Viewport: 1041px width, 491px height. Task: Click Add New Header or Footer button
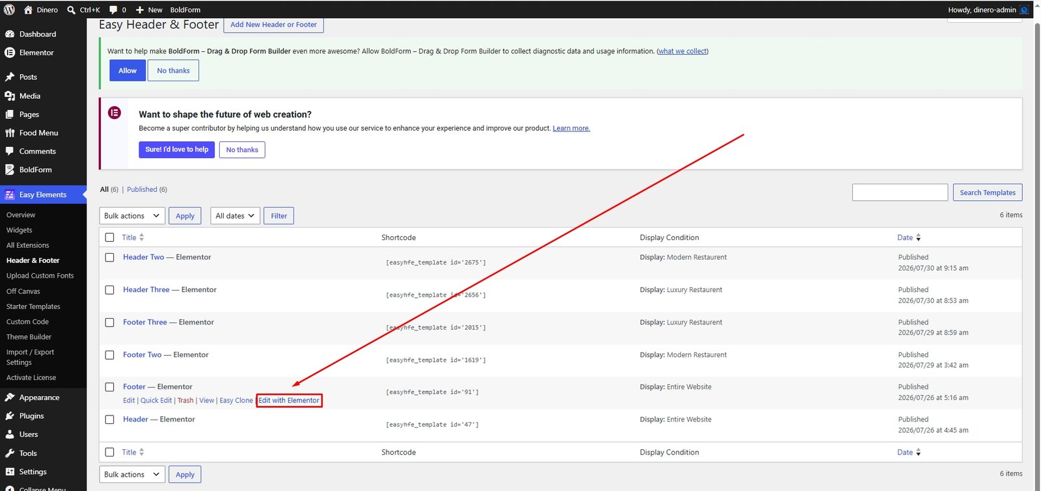[273, 25]
